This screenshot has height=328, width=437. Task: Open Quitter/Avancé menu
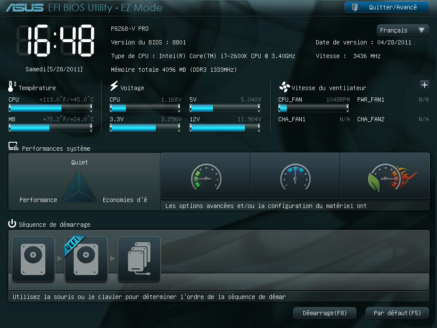point(386,7)
